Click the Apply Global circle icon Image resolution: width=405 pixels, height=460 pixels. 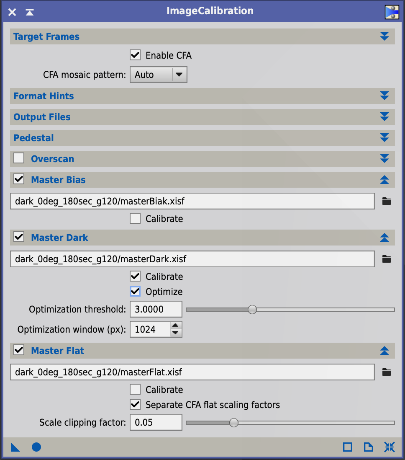36,447
